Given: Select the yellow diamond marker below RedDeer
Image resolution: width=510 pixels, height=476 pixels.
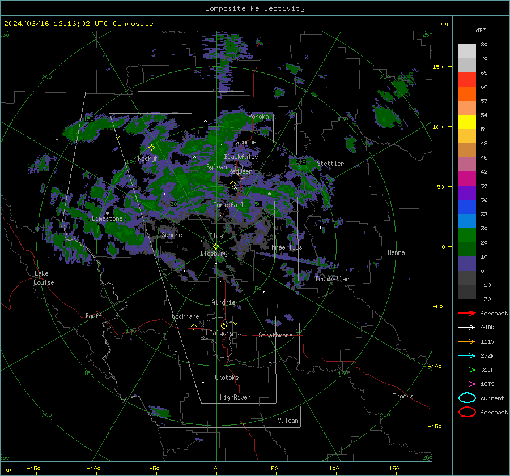Looking at the screenshot, I should point(233,184).
